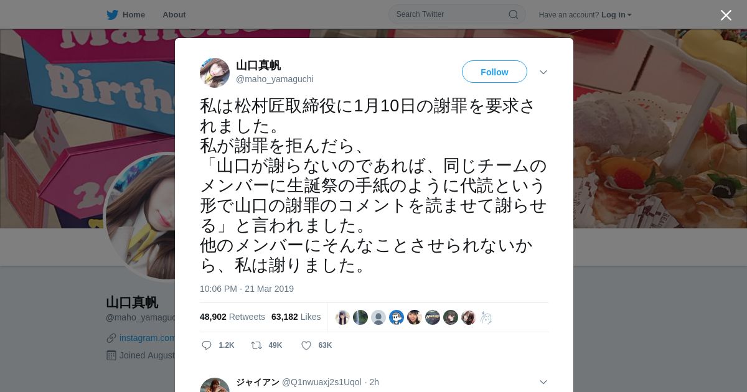This screenshot has height=392, width=747.
Task: Open the About menu item
Action: tap(174, 15)
